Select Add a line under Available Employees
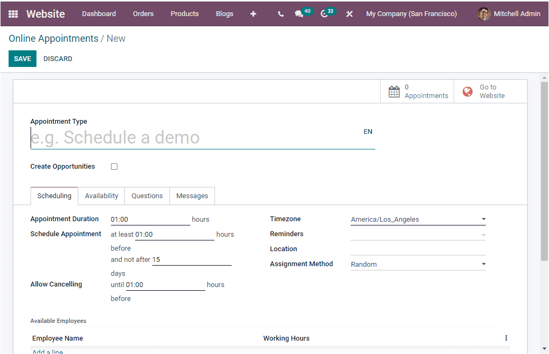 point(47,351)
